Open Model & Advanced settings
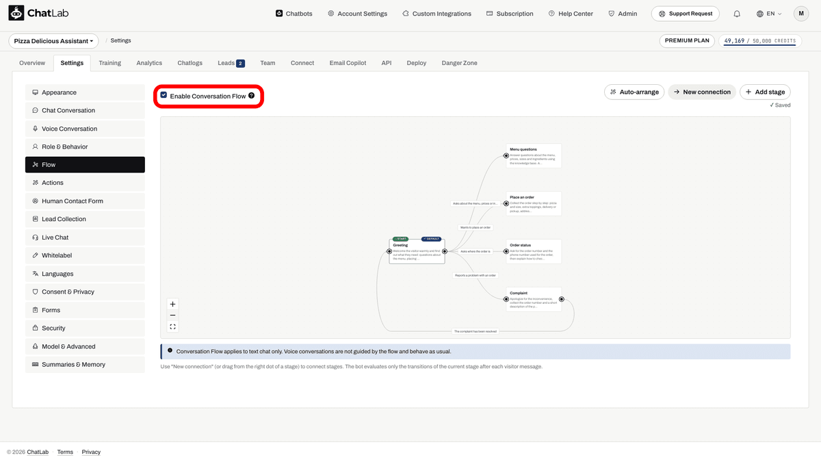 (85, 346)
